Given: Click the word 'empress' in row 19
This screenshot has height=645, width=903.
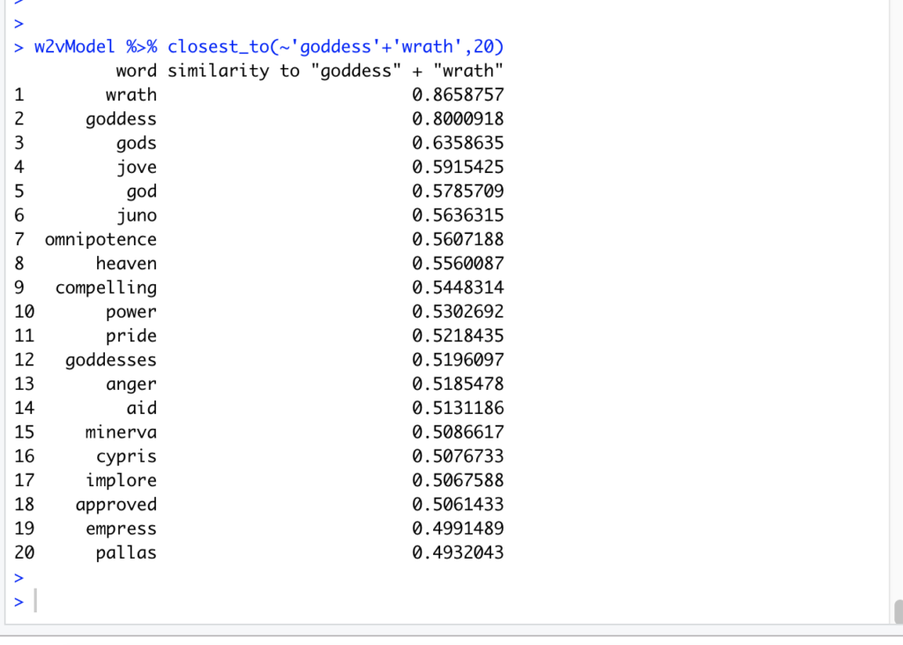Looking at the screenshot, I should [x=121, y=529].
